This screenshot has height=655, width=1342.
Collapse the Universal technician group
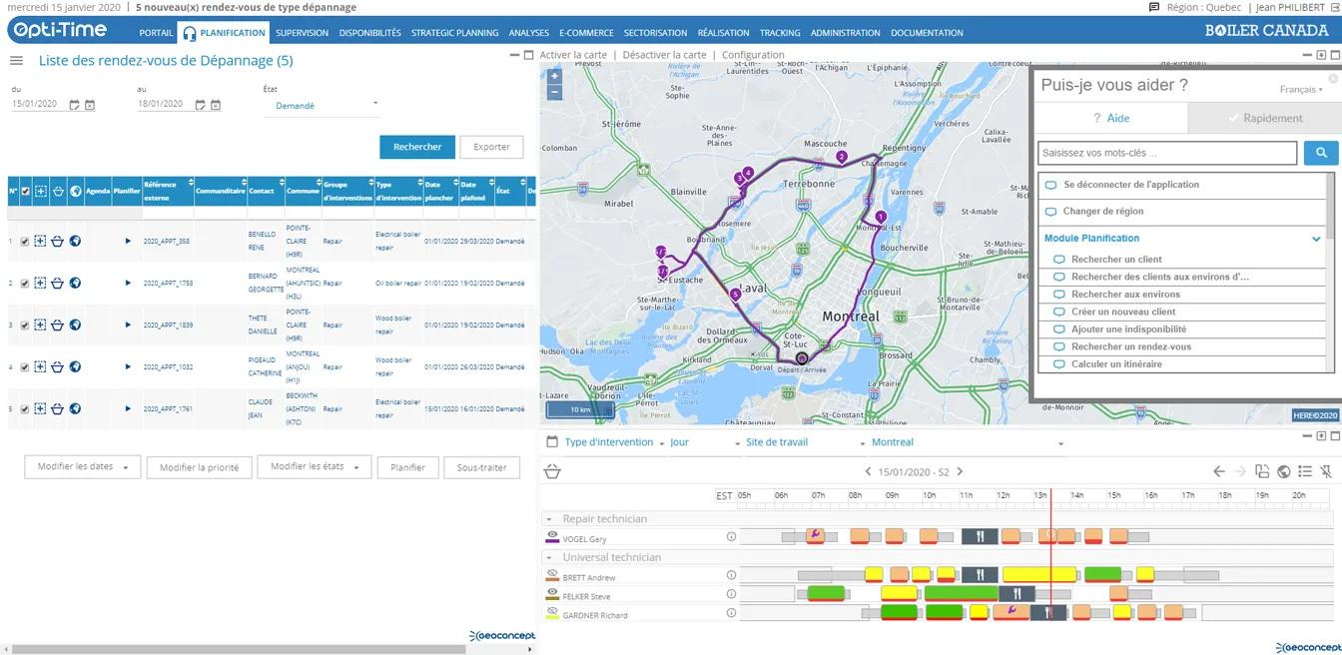point(548,557)
